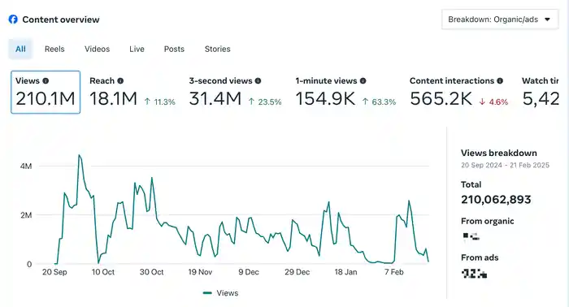The width and height of the screenshot is (569, 307).
Task: Click the 31.4M 3-second views value
Action: tap(215, 98)
